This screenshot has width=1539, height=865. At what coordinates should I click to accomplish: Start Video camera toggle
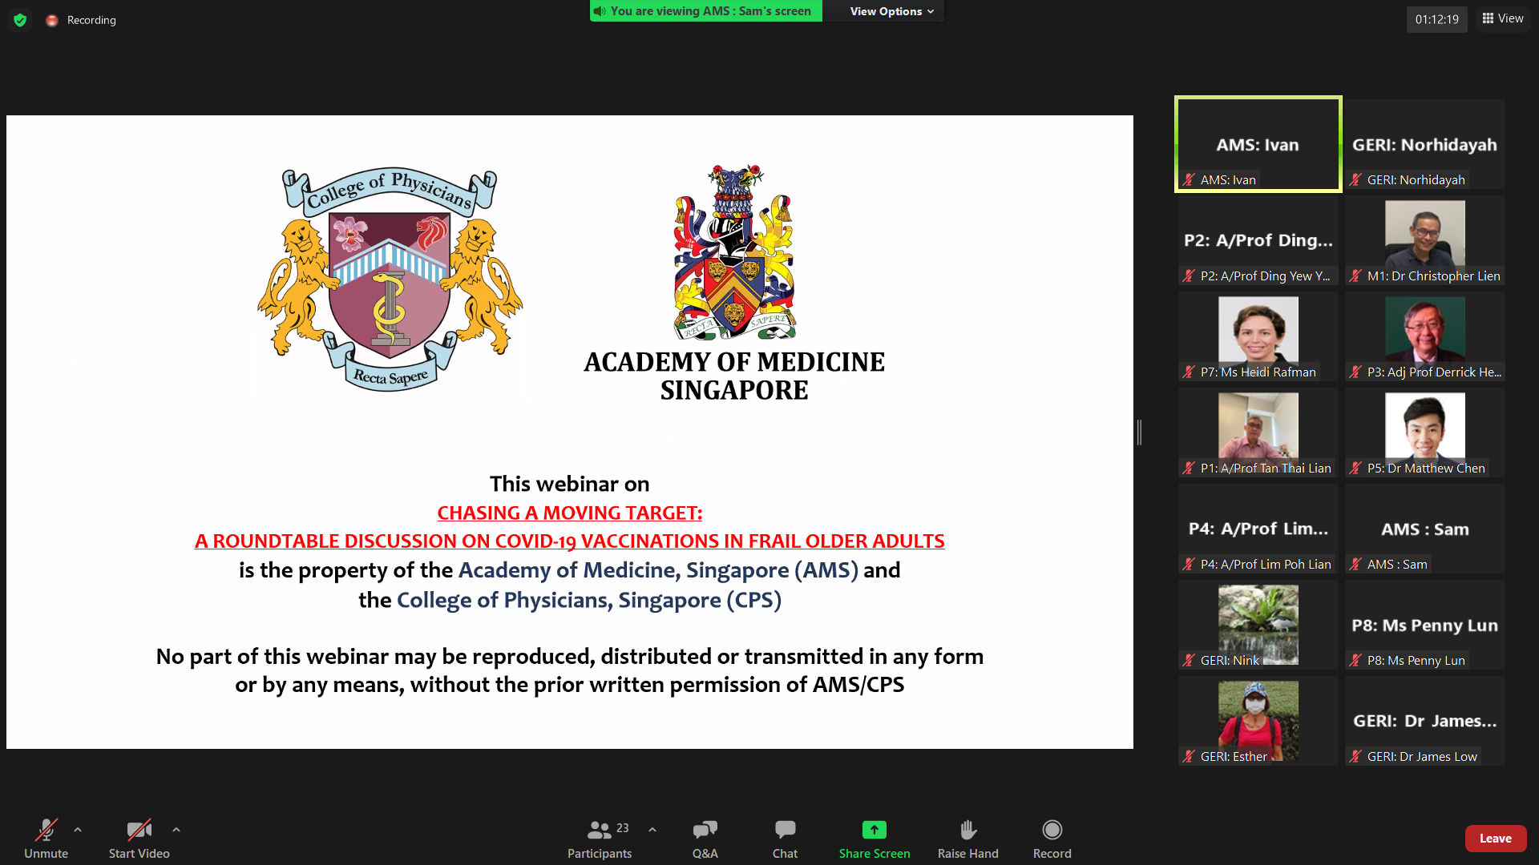click(139, 830)
